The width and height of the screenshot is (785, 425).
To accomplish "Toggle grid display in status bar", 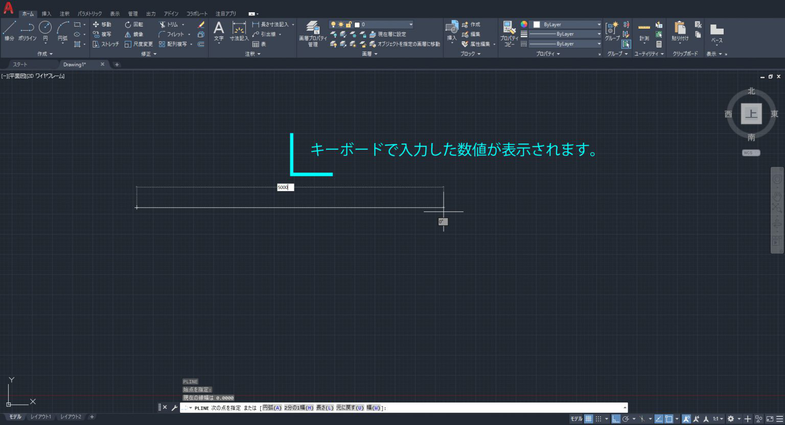I will [x=589, y=419].
